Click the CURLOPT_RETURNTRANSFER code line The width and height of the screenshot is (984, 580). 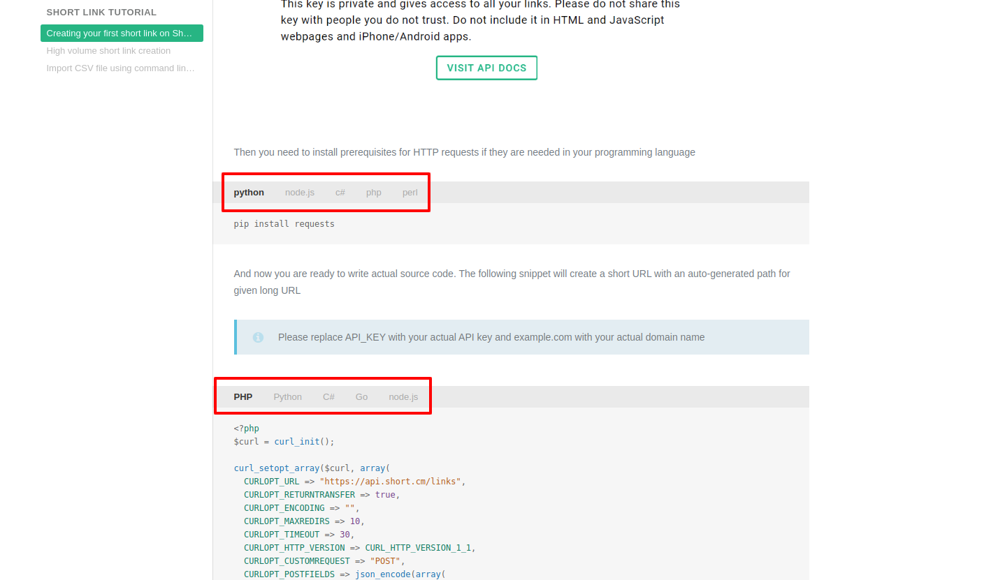coord(322,495)
